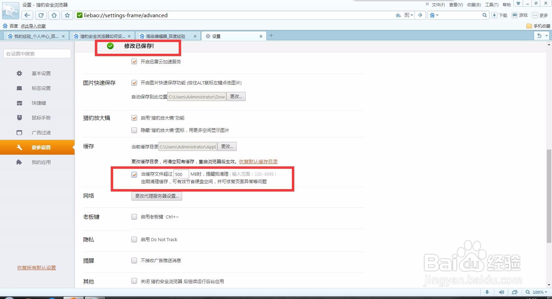Viewport: 552px width, 299px height.
Task: Click the status bar window-mode icon
Action: click(515, 292)
